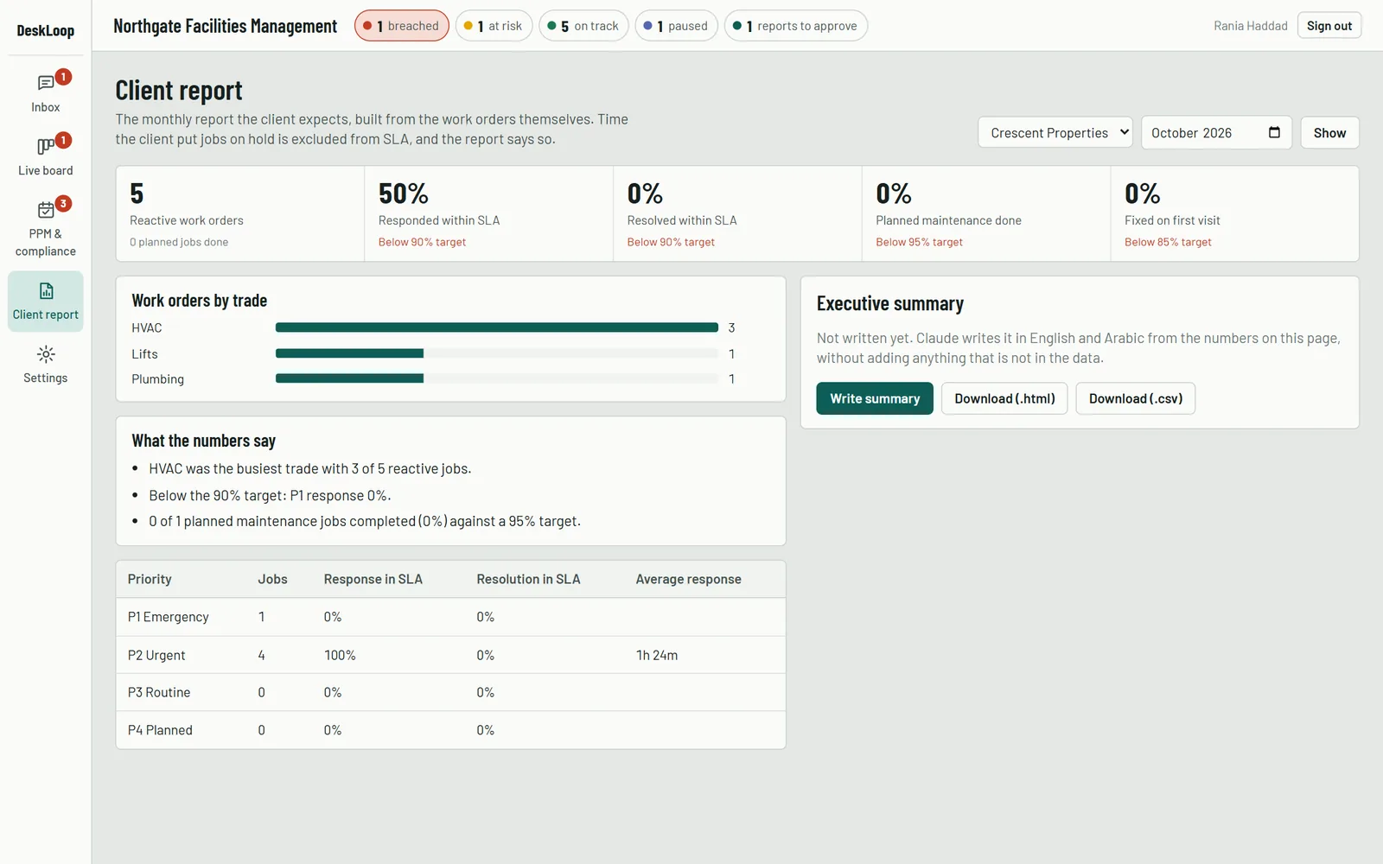Click the 50% Responded within SLA card

pyautogui.click(x=489, y=213)
